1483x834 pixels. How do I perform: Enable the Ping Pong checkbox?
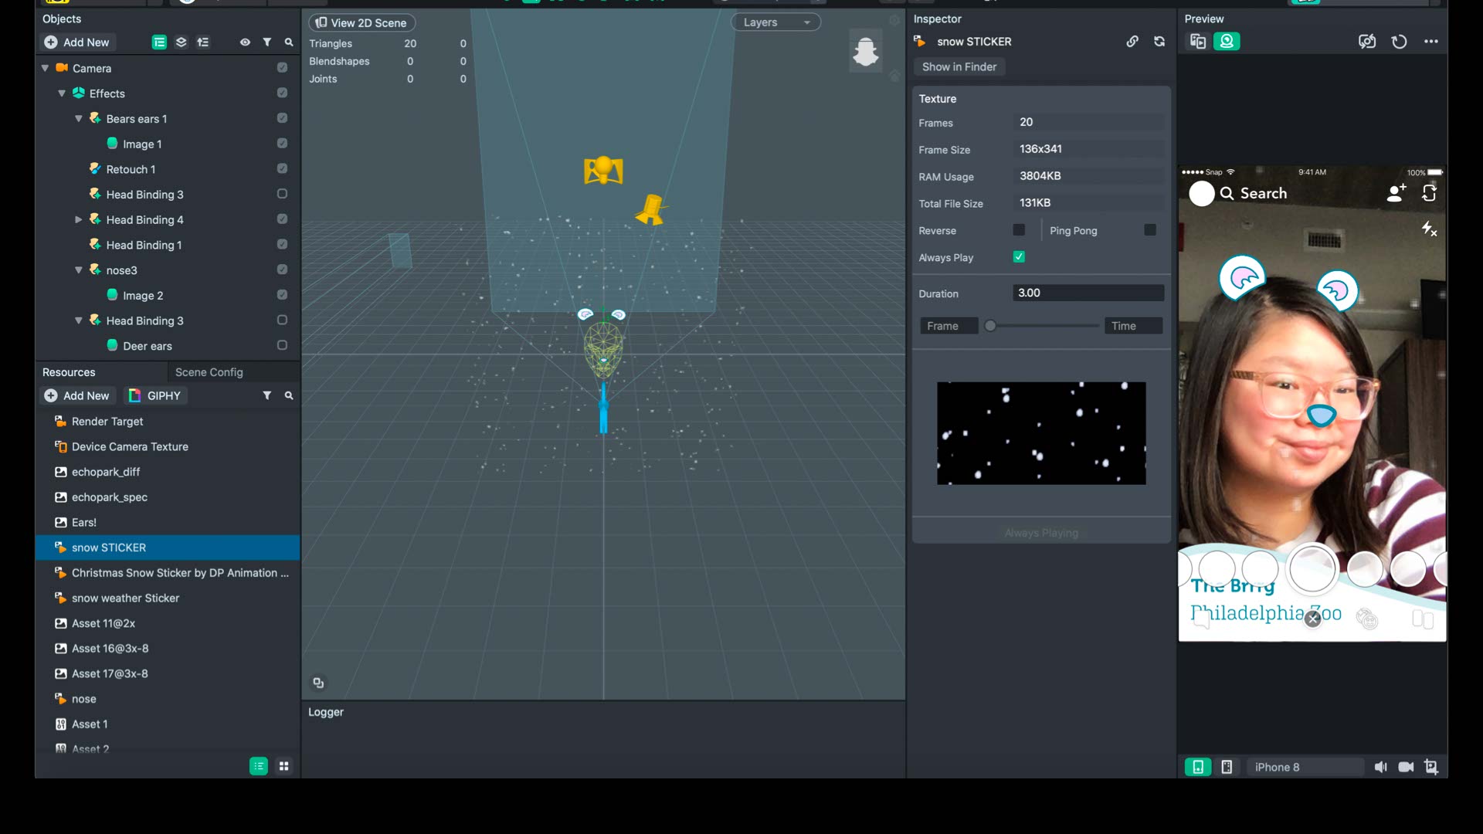pos(1150,230)
